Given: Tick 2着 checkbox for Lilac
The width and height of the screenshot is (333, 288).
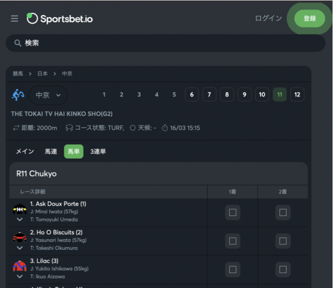Looking at the screenshot, I should [283, 270].
